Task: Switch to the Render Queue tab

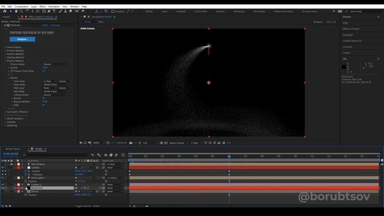Action: click(13, 149)
